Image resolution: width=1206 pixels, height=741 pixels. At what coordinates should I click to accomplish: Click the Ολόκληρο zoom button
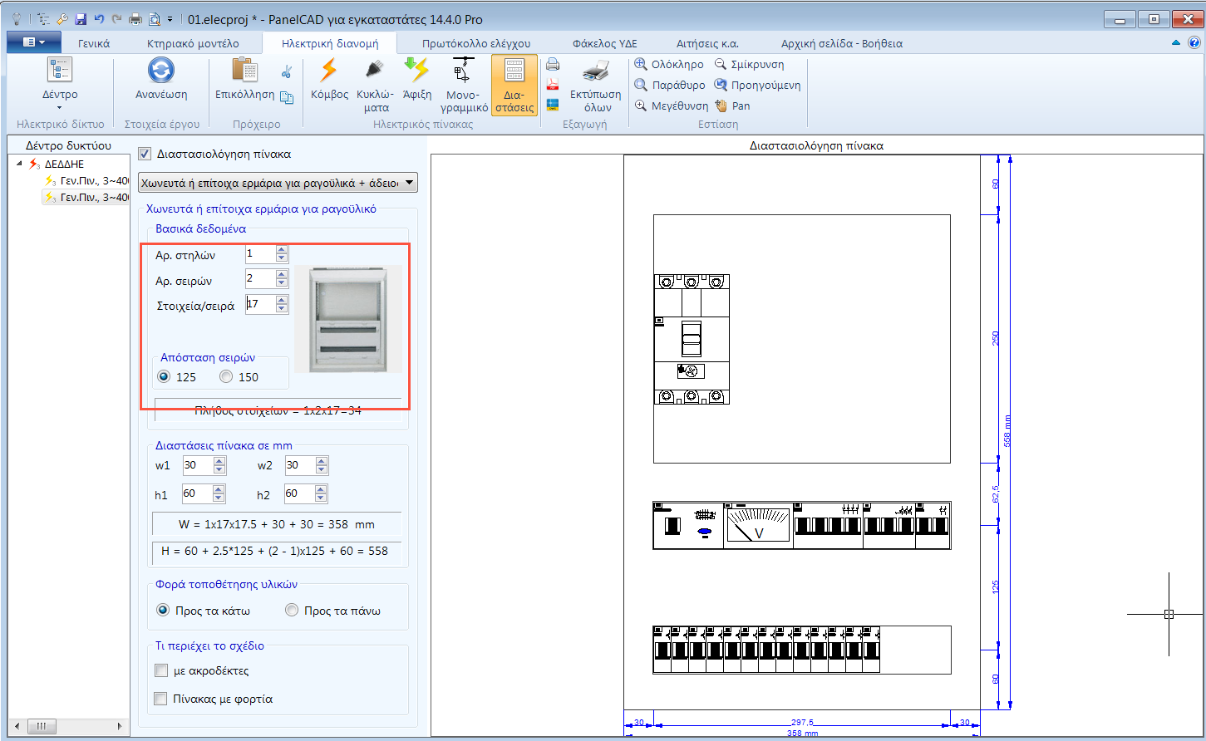(x=669, y=64)
